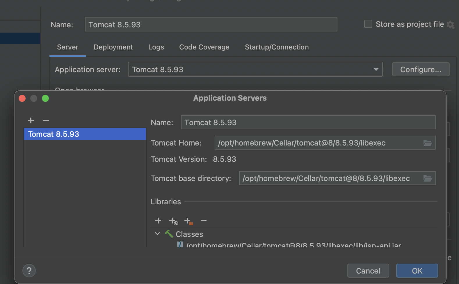Click the green zoom window button
This screenshot has width=459, height=284.
45,98
